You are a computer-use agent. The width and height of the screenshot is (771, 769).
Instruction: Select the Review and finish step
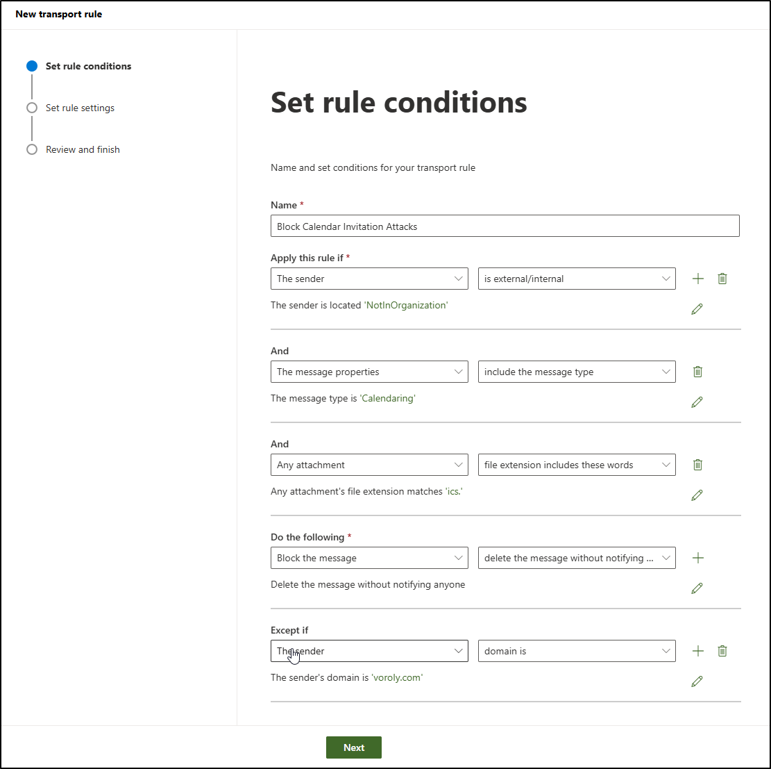(83, 149)
